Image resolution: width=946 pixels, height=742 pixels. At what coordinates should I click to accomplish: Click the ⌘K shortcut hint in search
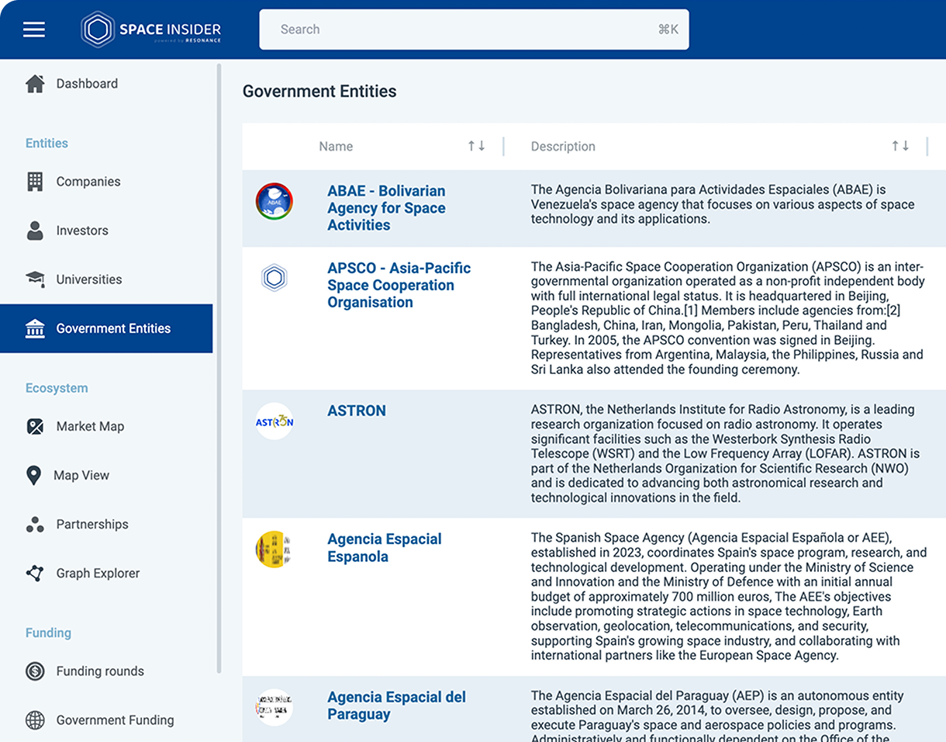point(668,29)
